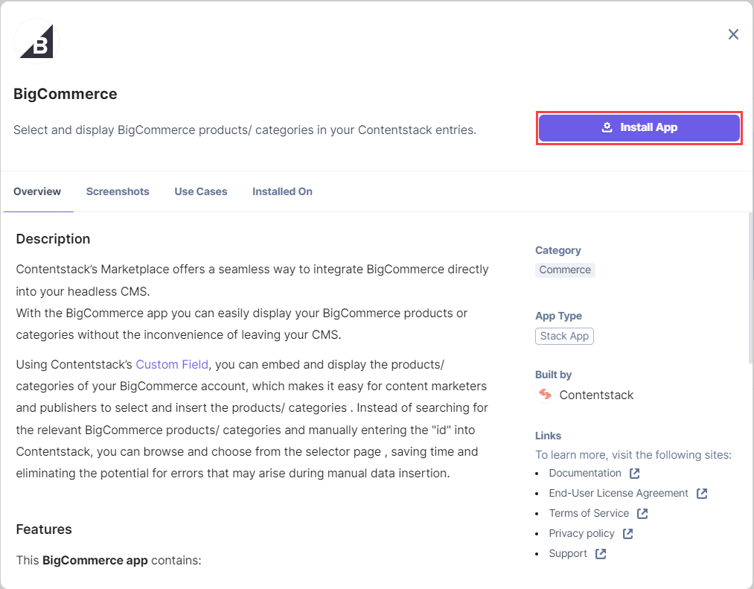Open the Support link
754x589 pixels.
pyautogui.click(x=568, y=553)
